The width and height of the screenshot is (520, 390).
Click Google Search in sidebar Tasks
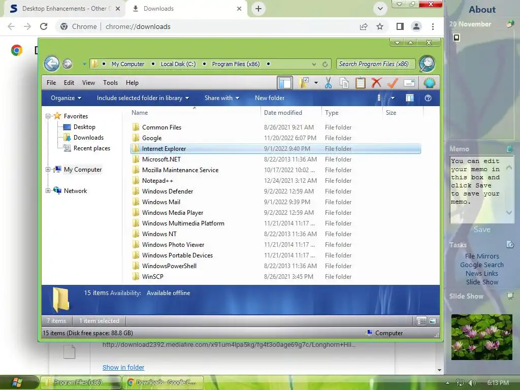pos(482,265)
